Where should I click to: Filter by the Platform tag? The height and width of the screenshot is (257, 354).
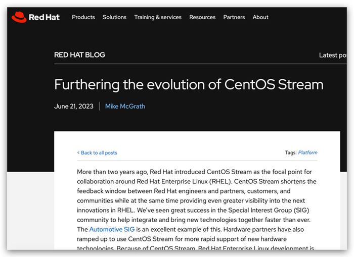point(307,152)
